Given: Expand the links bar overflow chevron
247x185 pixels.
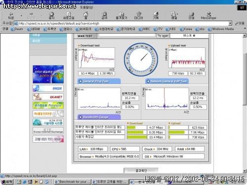Looking at the screenshot, I should pyautogui.click(x=245, y=29).
